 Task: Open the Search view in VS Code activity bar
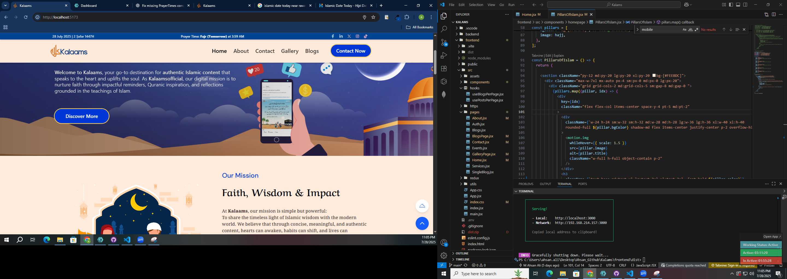[444, 29]
